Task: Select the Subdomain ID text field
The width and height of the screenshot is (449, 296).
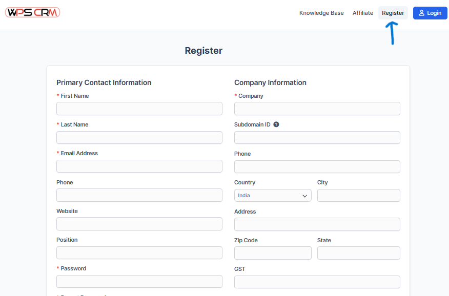Action: pos(317,137)
